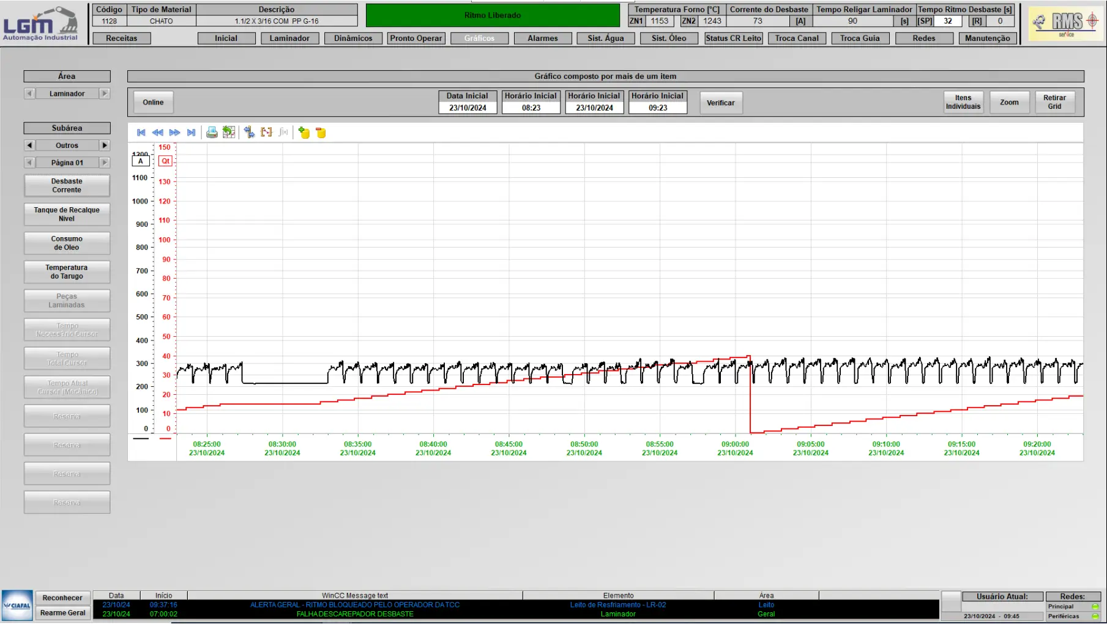
Task: Remove a curve using the yellow minus icon
Action: [321, 132]
